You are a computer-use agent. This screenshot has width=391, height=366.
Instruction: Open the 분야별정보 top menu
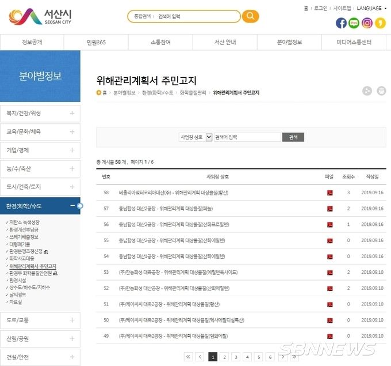[x=289, y=42]
